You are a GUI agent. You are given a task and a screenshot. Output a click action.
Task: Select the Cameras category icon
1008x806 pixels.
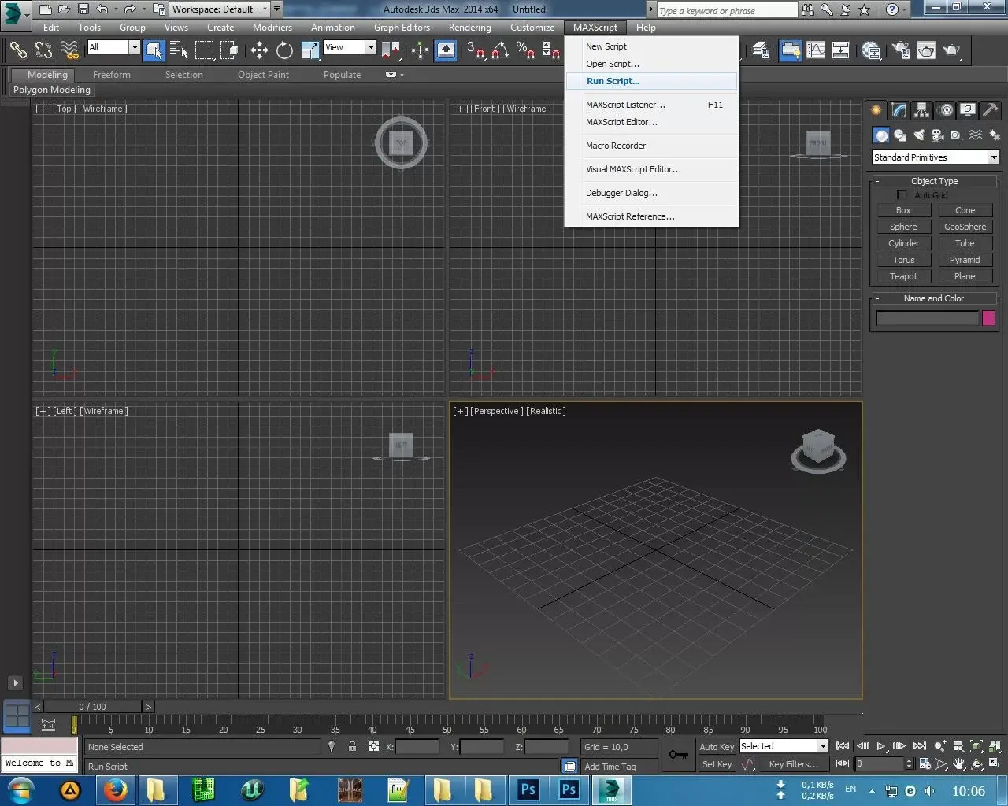click(x=938, y=135)
